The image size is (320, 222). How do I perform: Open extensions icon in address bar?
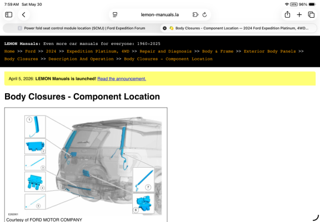(196, 14)
